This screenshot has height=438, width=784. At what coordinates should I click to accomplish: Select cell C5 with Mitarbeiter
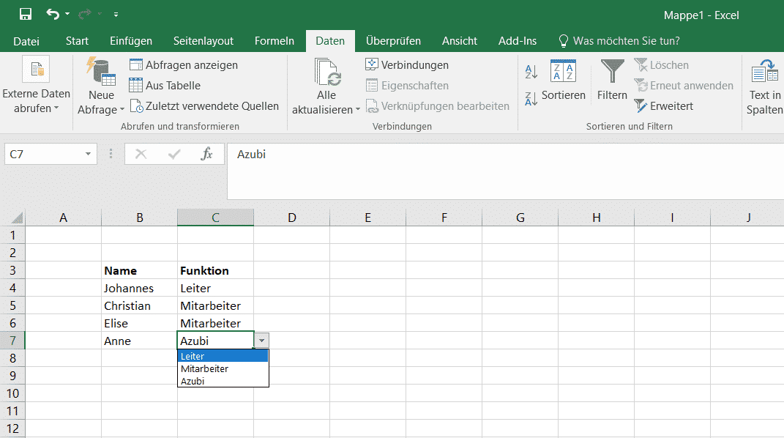coord(215,305)
